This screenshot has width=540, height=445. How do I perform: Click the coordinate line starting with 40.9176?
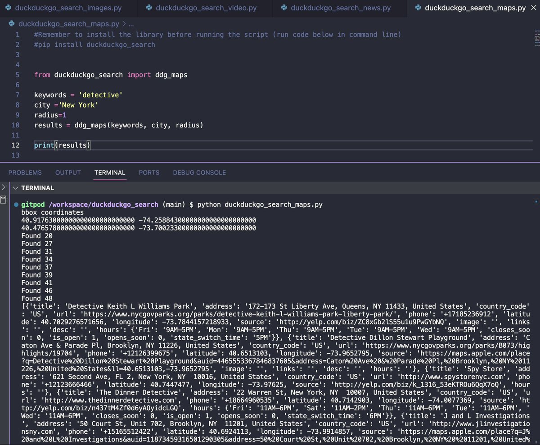(139, 220)
